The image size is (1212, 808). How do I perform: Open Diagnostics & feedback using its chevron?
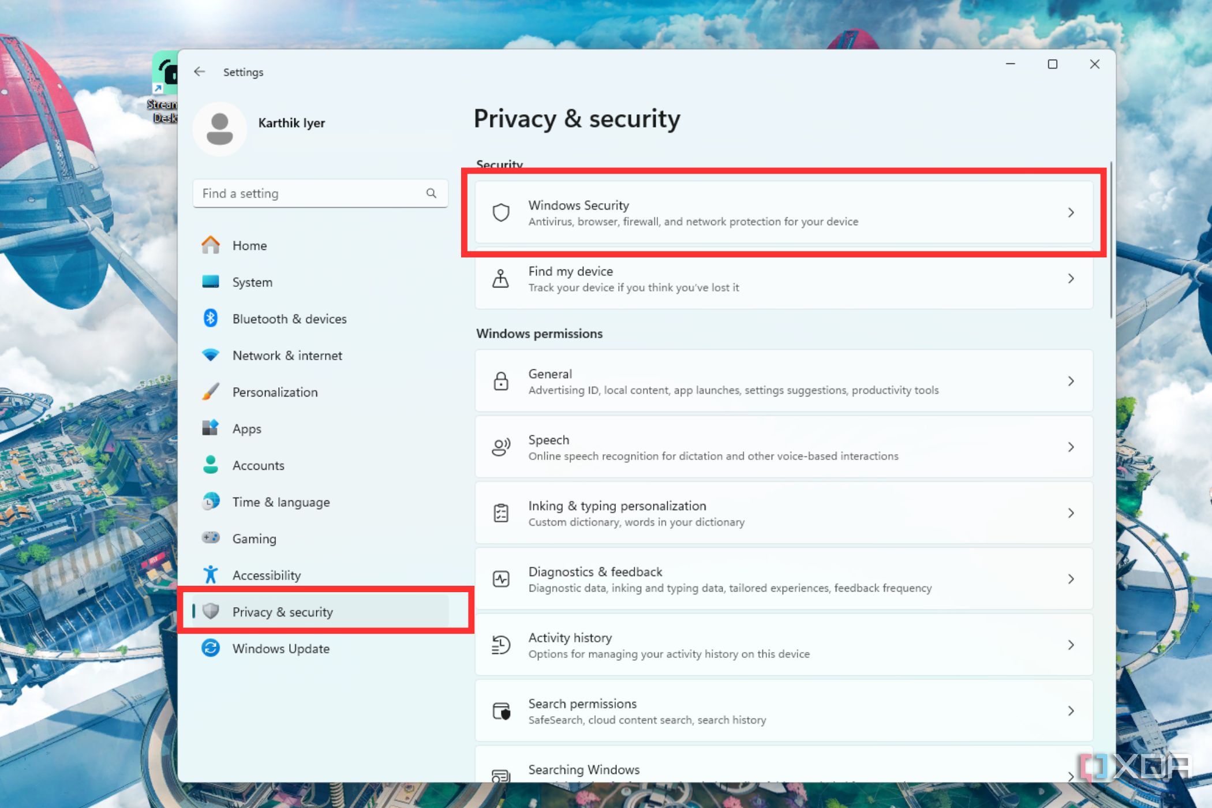[x=1072, y=578]
